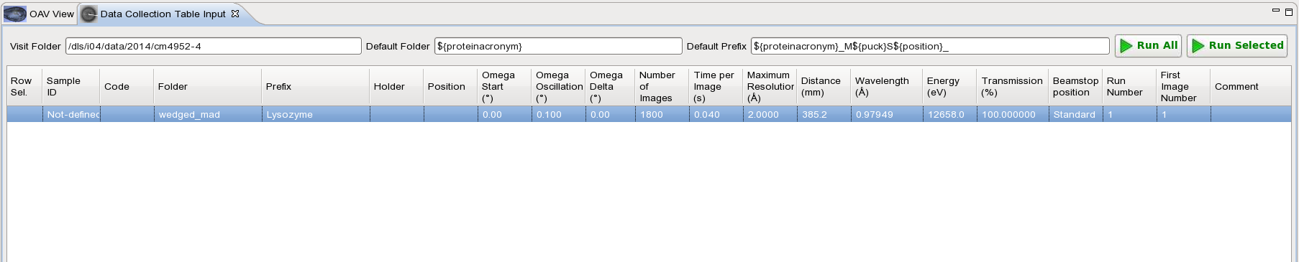Click the Run All button
The width and height of the screenshot is (1299, 262).
(x=1148, y=45)
